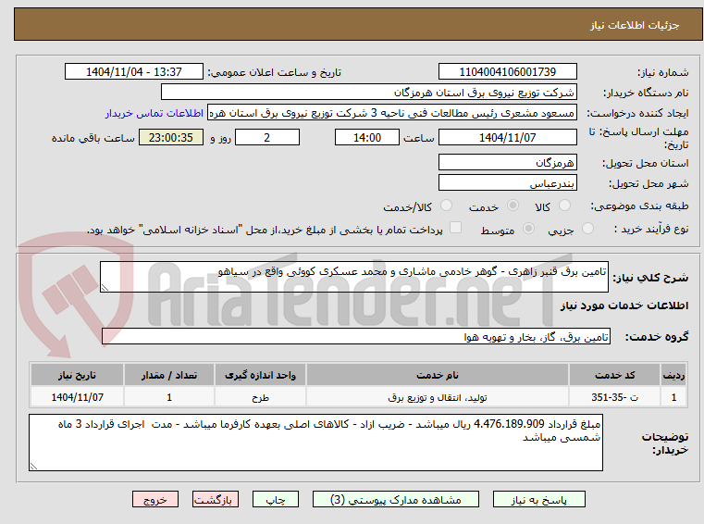Click the remaining days field showing 2
The height and width of the screenshot is (524, 704).
pyautogui.click(x=267, y=138)
